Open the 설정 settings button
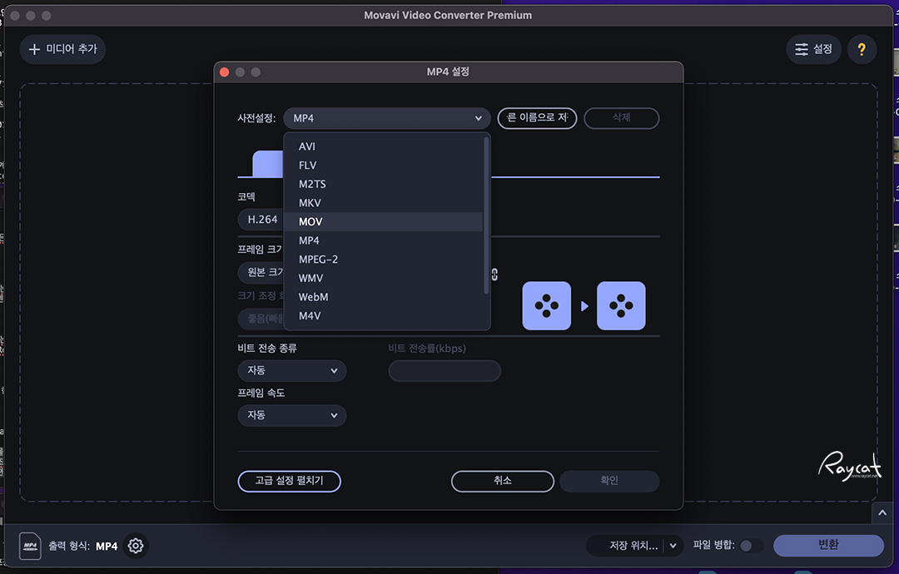The image size is (899, 574). tap(813, 49)
